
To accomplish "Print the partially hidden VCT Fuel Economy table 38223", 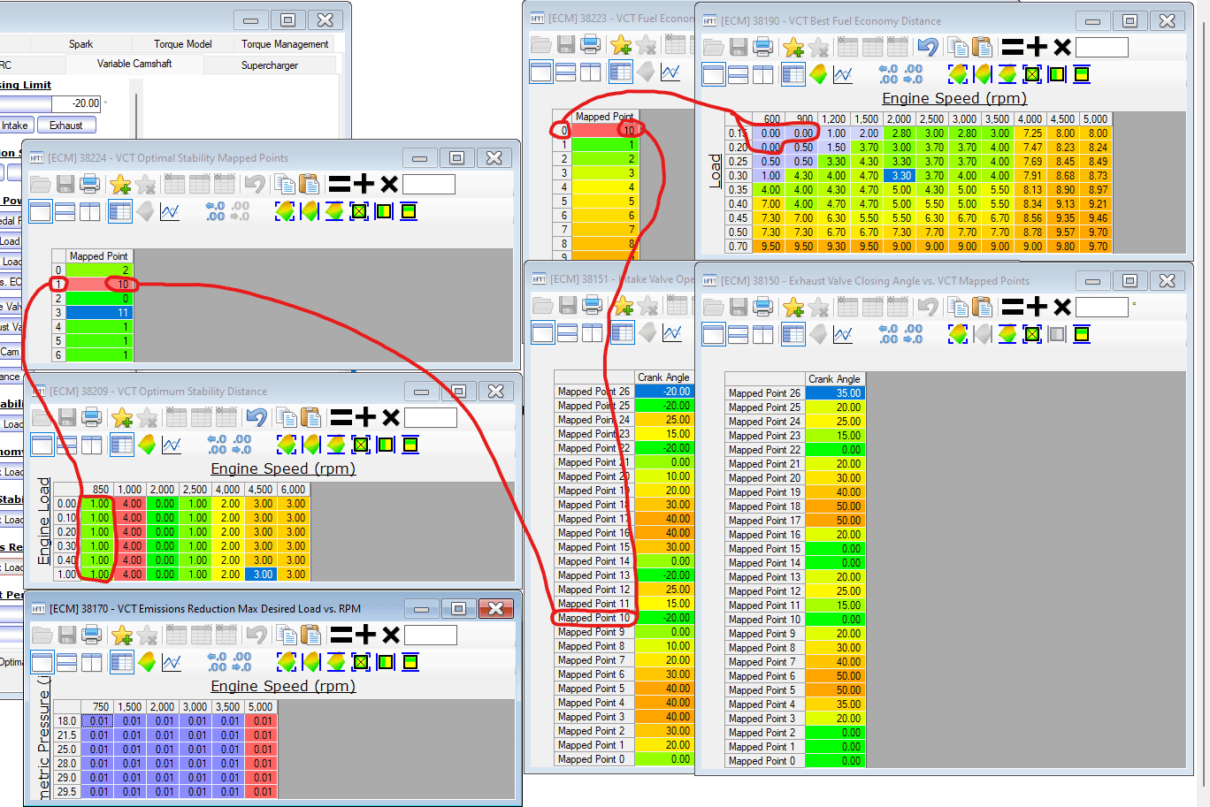I will point(591,44).
